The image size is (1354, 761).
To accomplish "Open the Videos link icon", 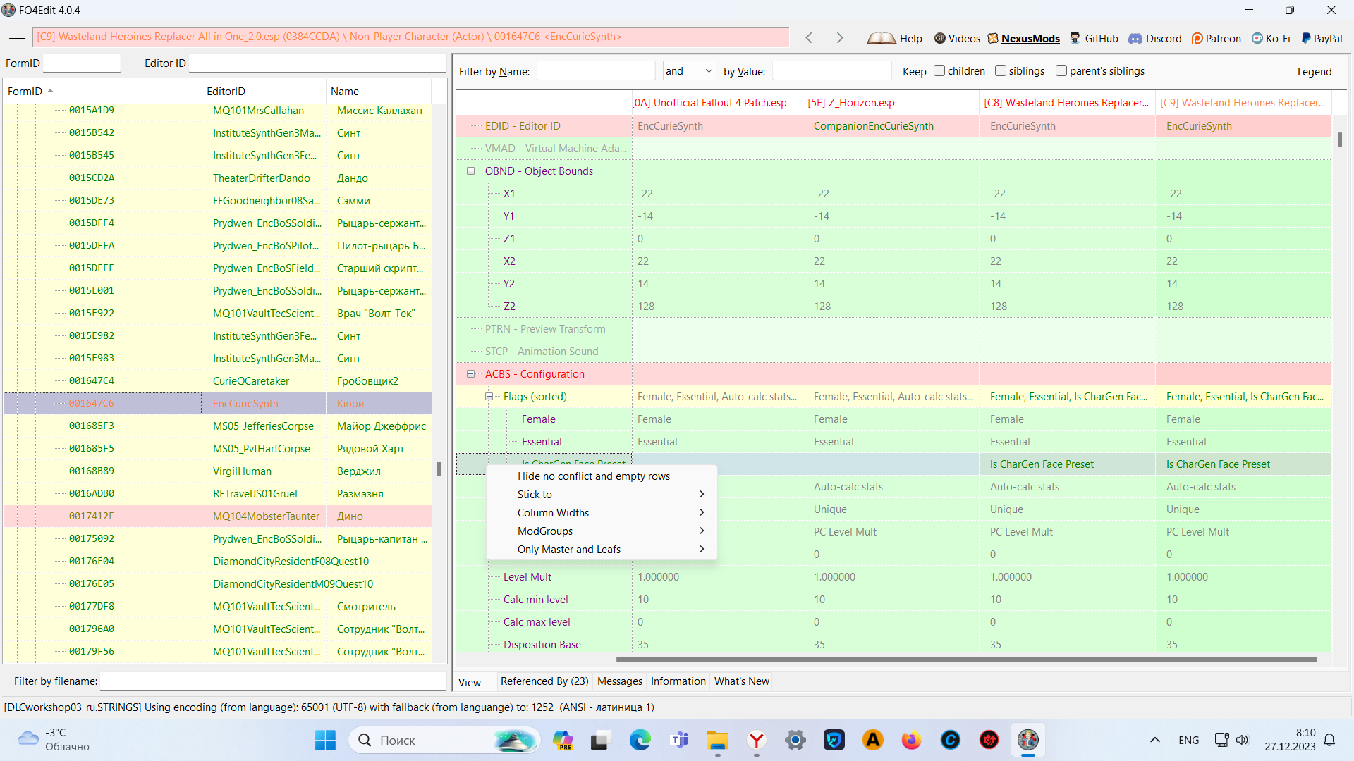I will (x=940, y=38).
